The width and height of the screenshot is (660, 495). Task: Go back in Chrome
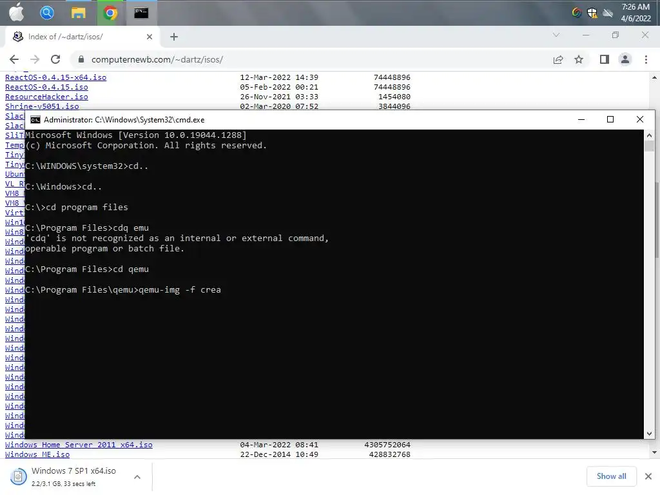coord(14,59)
